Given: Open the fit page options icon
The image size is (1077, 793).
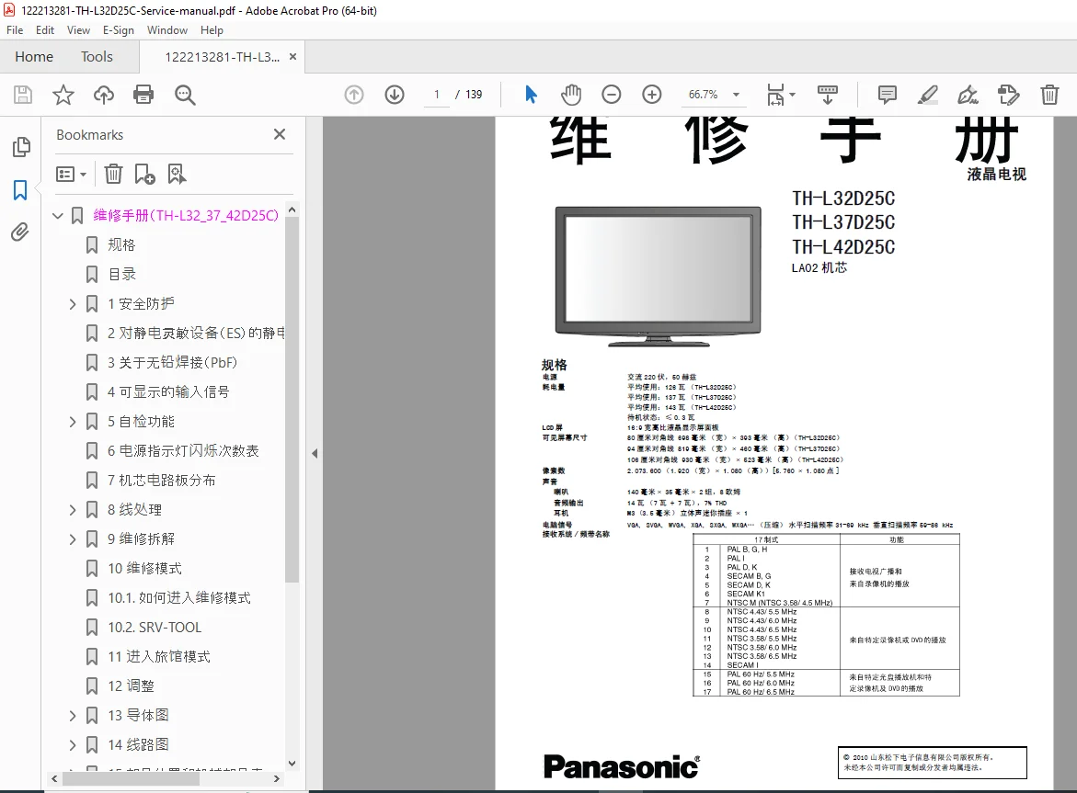Looking at the screenshot, I should (780, 95).
